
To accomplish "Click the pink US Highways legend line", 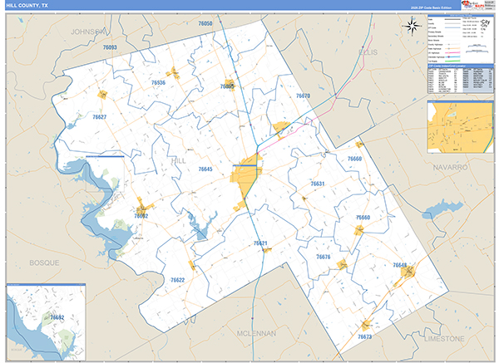I will click(452, 53).
